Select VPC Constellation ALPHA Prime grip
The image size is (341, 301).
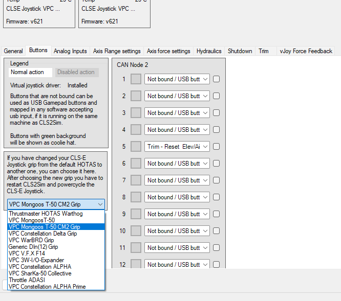click(56, 287)
